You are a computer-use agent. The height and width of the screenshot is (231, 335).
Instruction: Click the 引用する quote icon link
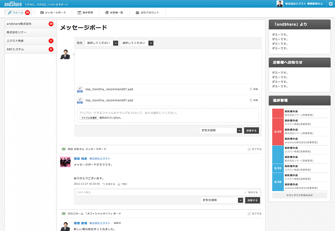click(109, 184)
